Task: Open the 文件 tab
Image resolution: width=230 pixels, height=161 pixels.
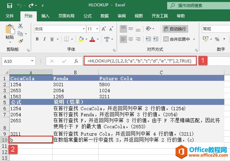Action: [x=10, y=16]
